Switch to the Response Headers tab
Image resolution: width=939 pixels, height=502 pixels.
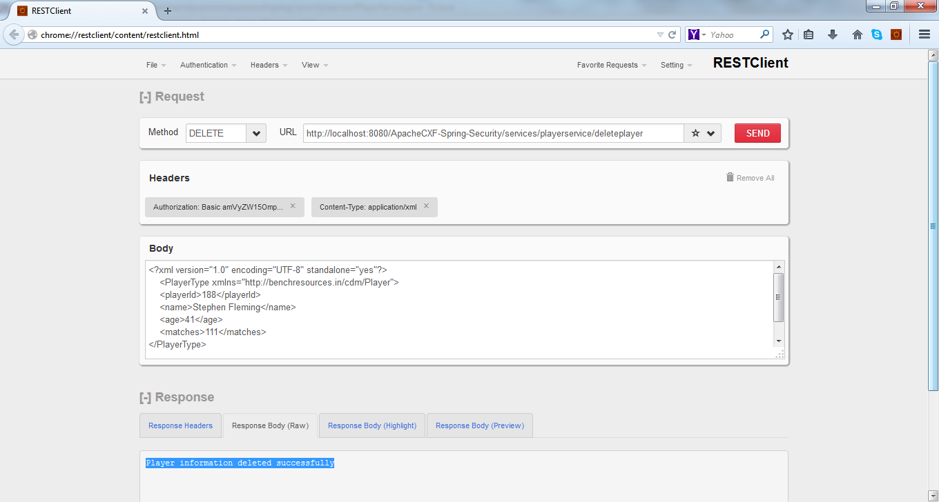tap(180, 425)
